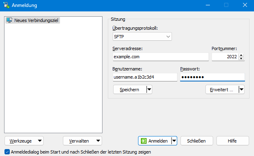The width and height of the screenshot is (254, 156).
Task: Click the Neues Verbindungsziel computer icon
Action: point(9,20)
